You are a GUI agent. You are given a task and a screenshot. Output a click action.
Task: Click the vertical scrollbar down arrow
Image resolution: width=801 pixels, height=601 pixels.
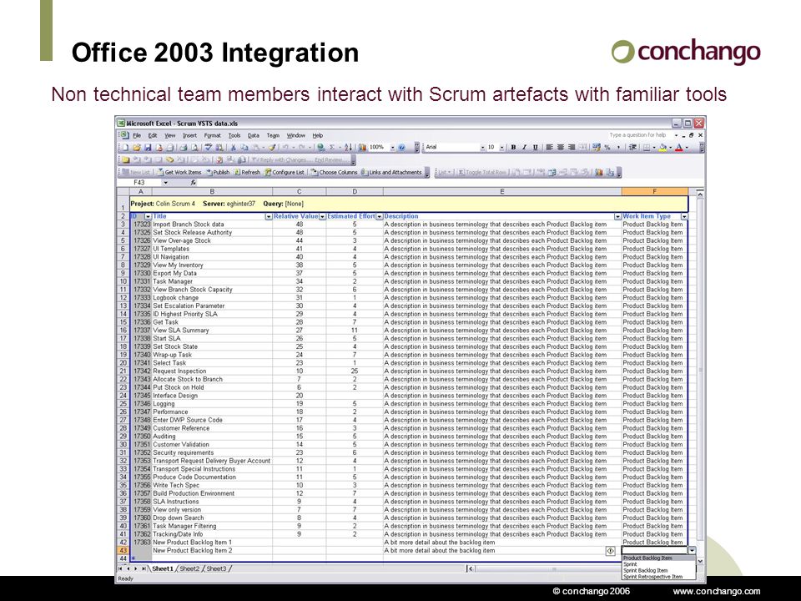coord(700,561)
